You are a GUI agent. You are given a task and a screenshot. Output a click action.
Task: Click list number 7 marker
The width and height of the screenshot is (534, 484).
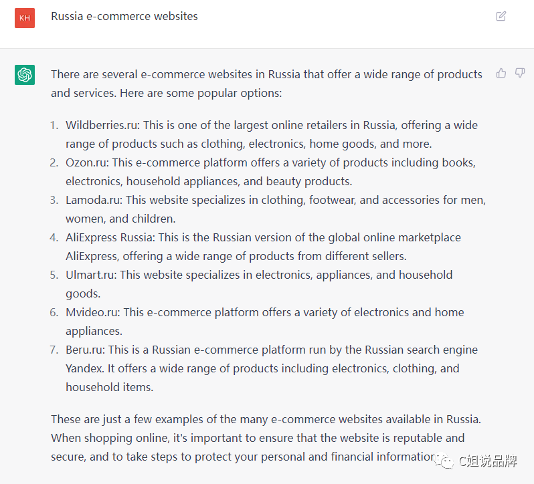[54, 350]
